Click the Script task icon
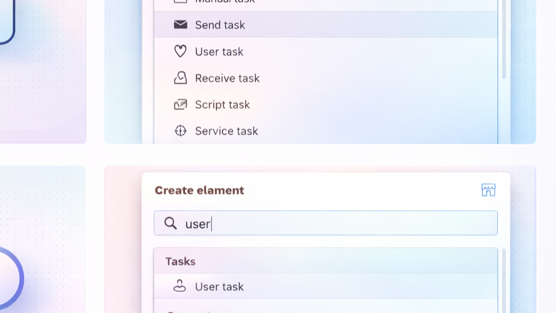The width and height of the screenshot is (556, 313). tap(180, 105)
